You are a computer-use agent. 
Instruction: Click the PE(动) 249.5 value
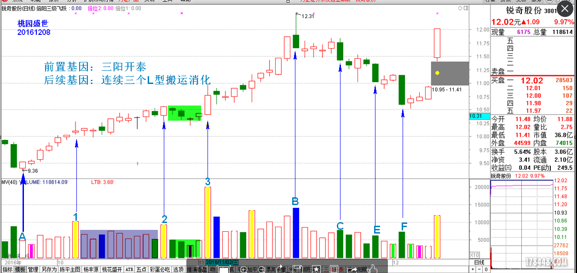(565, 167)
